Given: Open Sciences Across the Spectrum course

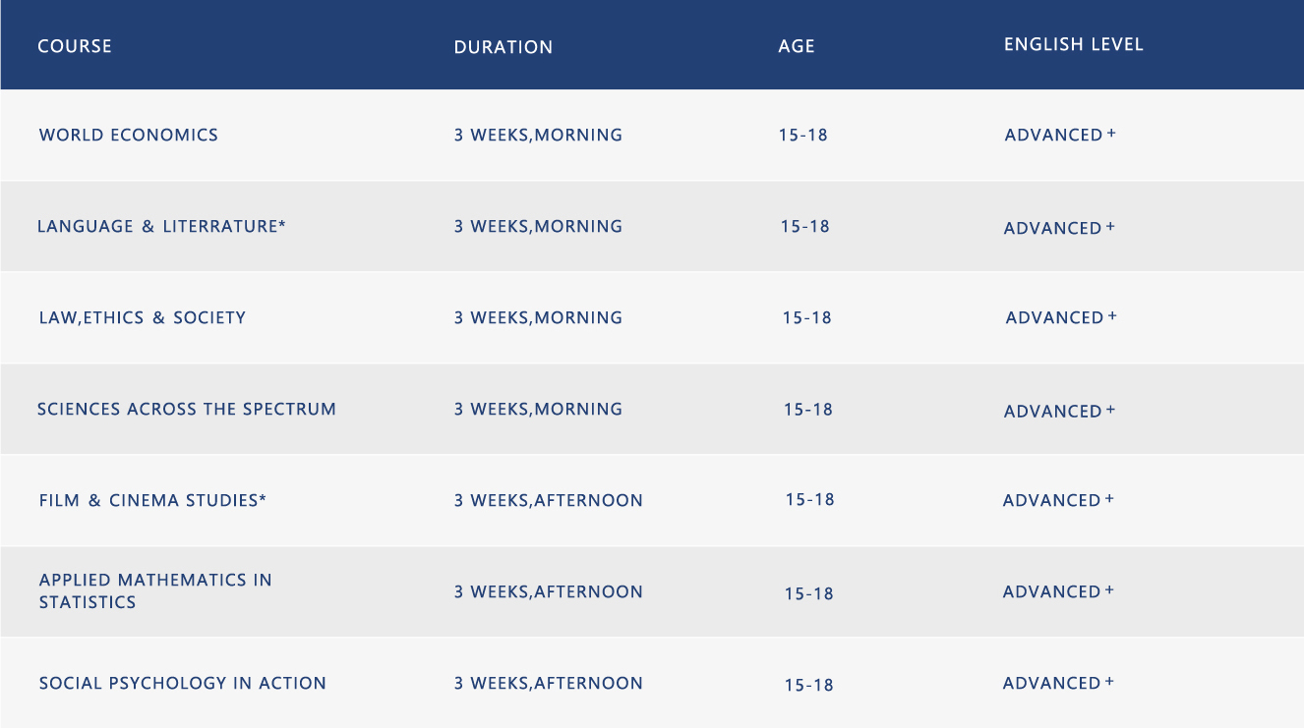Looking at the screenshot, I should click(187, 410).
